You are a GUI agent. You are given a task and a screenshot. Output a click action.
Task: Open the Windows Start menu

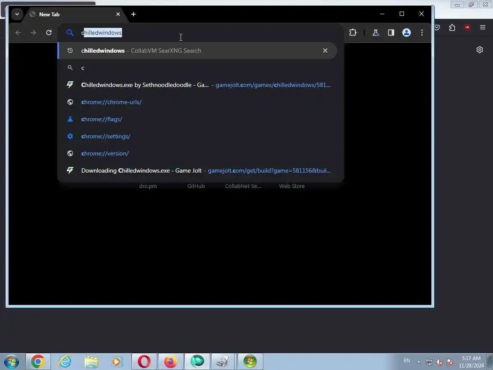[11, 361]
